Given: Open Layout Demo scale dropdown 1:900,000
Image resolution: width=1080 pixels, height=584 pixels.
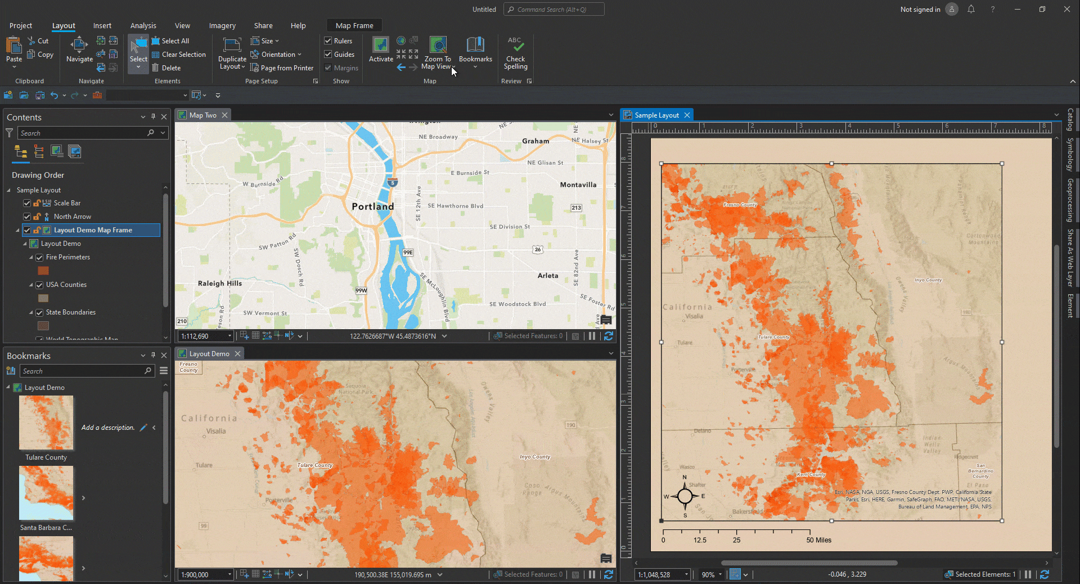Looking at the screenshot, I should 229,574.
